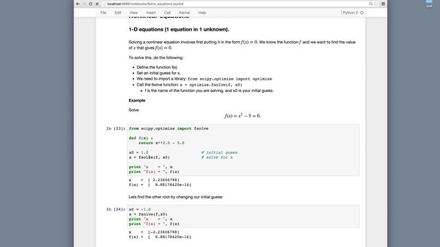Click the 'Example' bold heading
The height and width of the screenshot is (247, 440).
[x=137, y=100]
